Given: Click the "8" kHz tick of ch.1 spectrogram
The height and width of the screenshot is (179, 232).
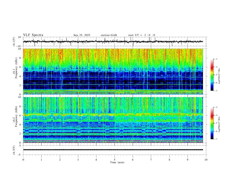Looking at the screenshot, I should click(20, 58).
